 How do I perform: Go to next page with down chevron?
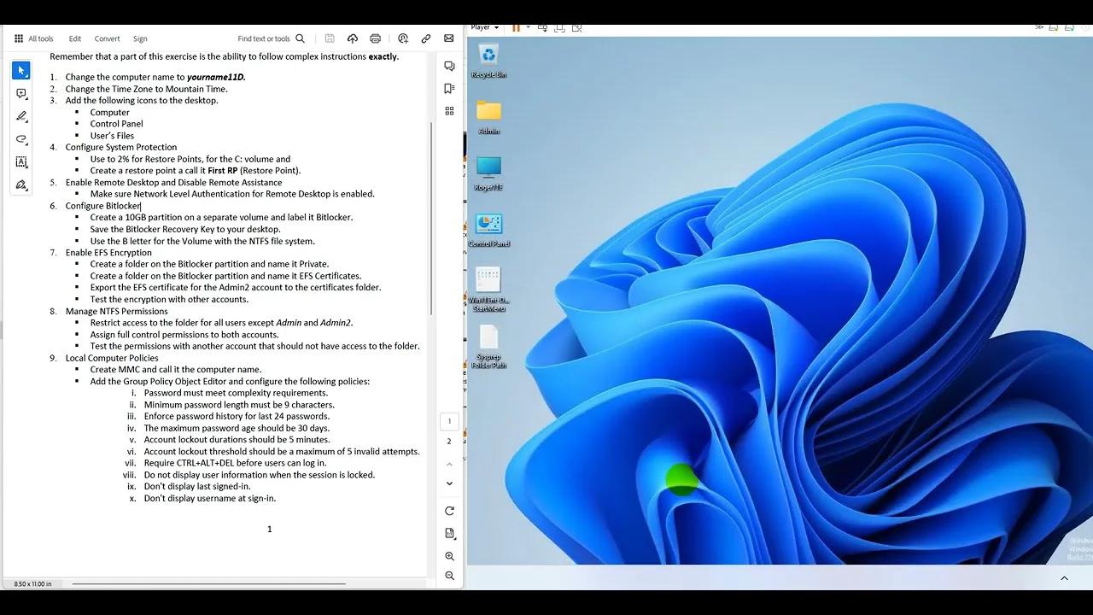(449, 483)
